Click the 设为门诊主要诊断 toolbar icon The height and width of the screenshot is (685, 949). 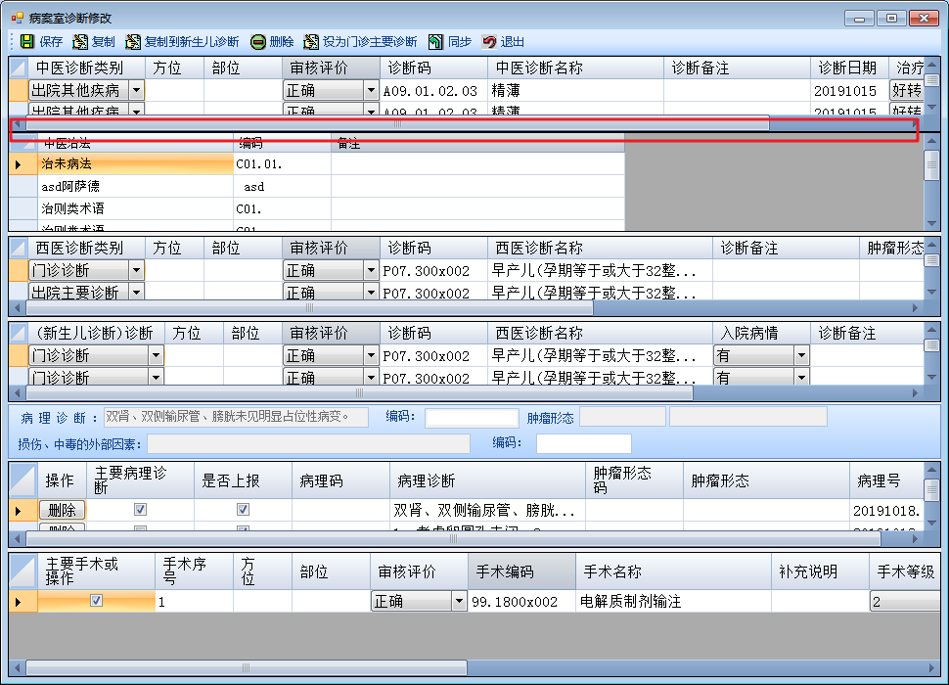(311, 42)
